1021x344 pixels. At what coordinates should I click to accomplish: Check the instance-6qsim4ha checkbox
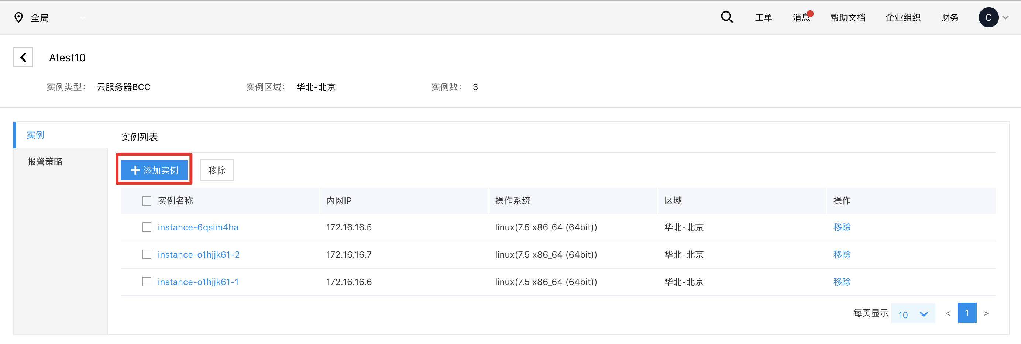pos(147,227)
